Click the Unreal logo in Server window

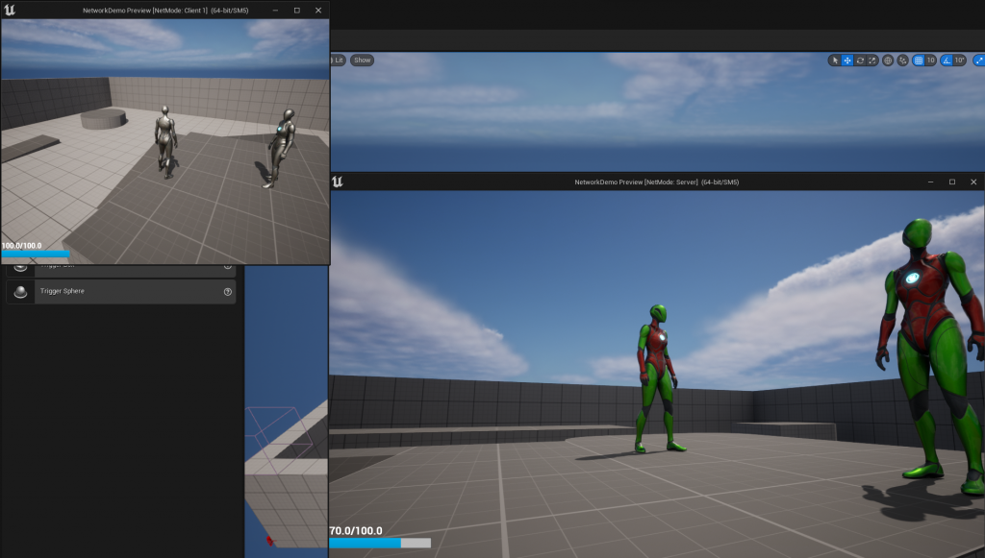point(338,182)
